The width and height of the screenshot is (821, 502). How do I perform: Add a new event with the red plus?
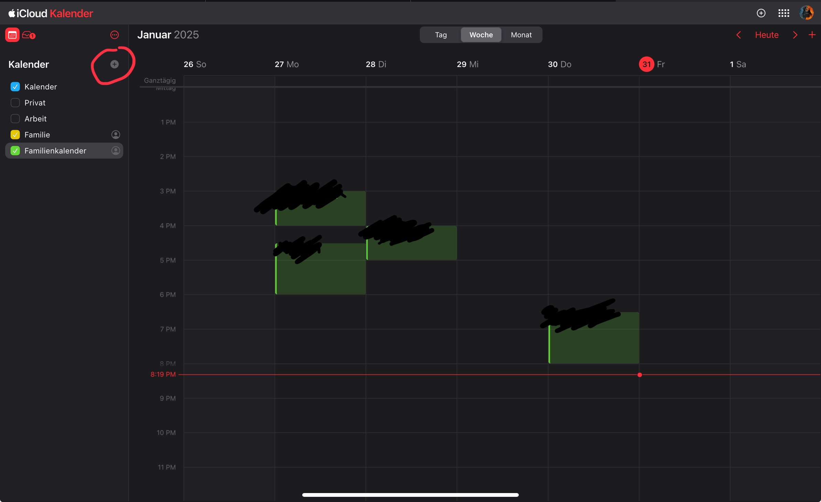coord(812,35)
